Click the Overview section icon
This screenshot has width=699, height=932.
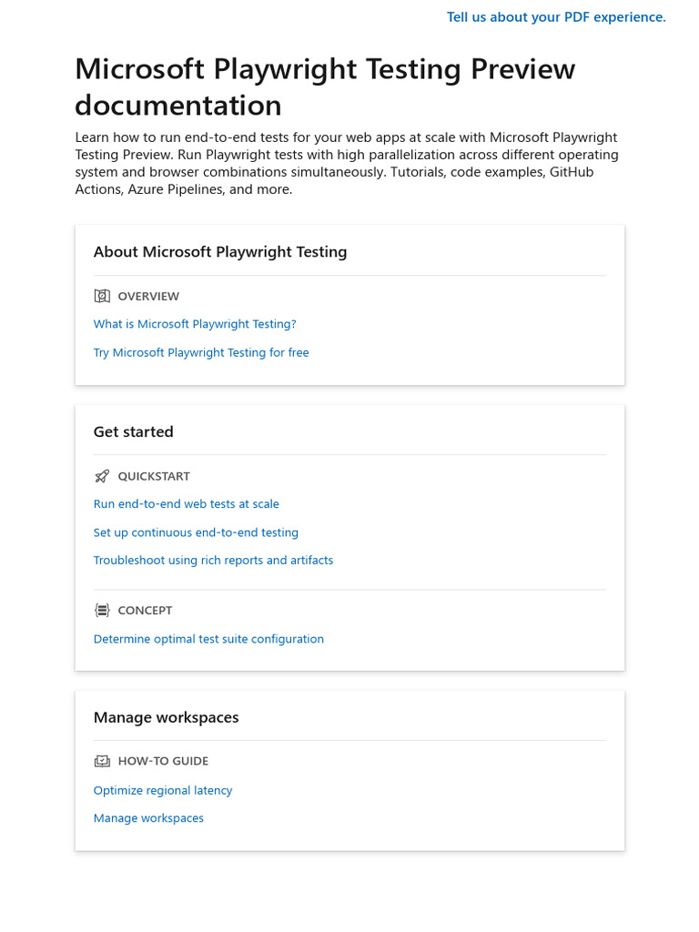point(102,296)
